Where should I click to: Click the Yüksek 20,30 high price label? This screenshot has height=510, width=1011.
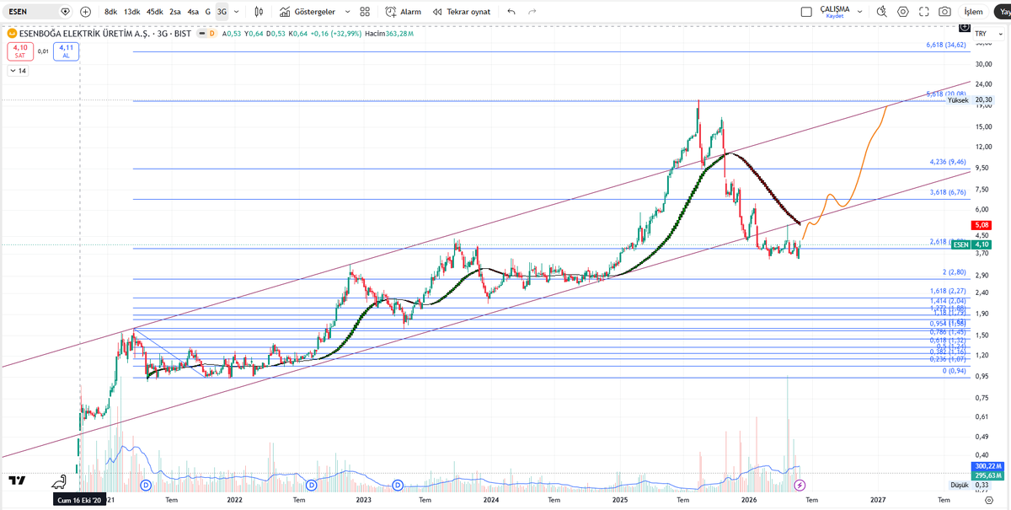tap(971, 100)
